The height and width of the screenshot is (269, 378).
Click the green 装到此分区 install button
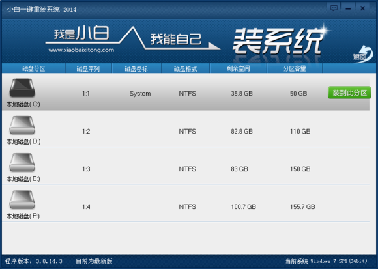(x=349, y=92)
